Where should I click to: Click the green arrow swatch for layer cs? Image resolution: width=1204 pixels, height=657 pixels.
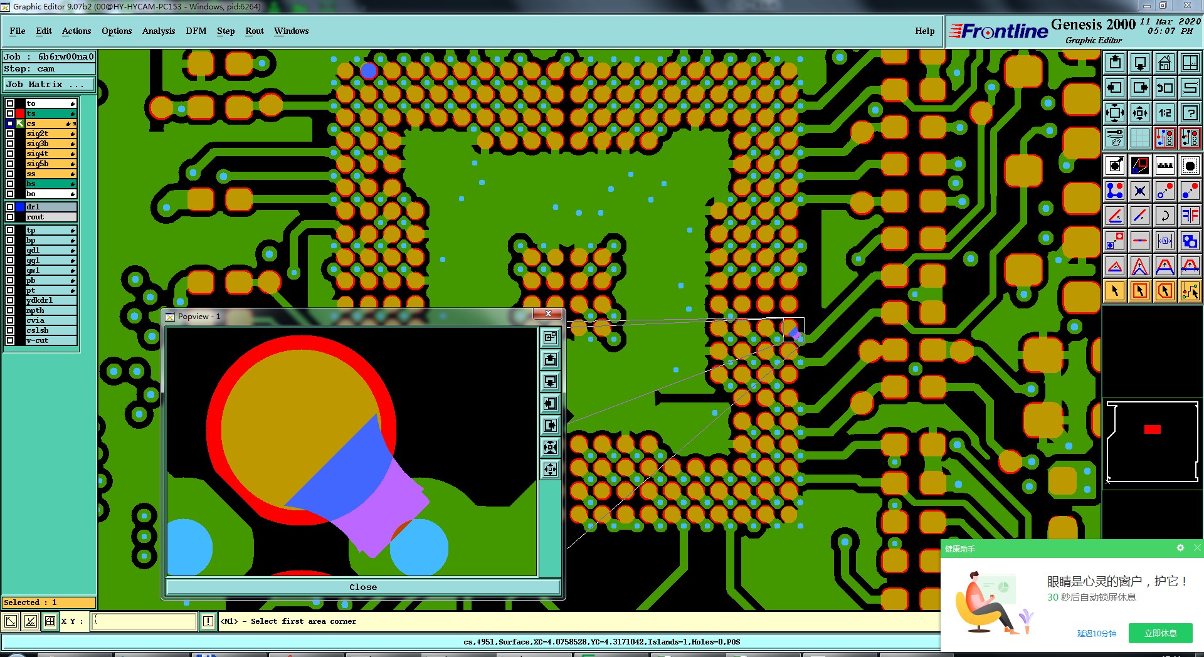(x=20, y=124)
